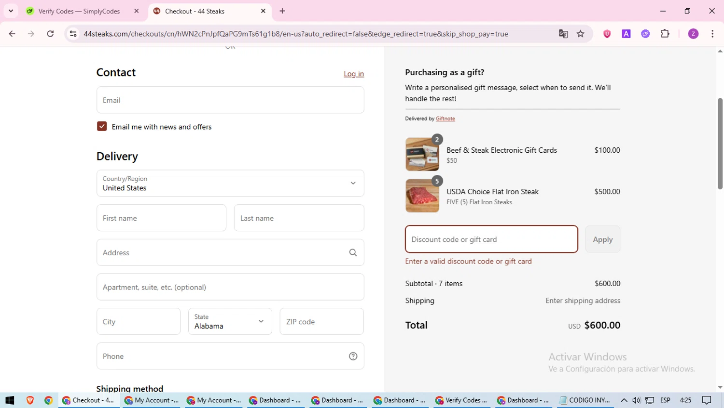Image resolution: width=724 pixels, height=408 pixels.
Task: Open the purple round extension icon
Action: [645, 34]
